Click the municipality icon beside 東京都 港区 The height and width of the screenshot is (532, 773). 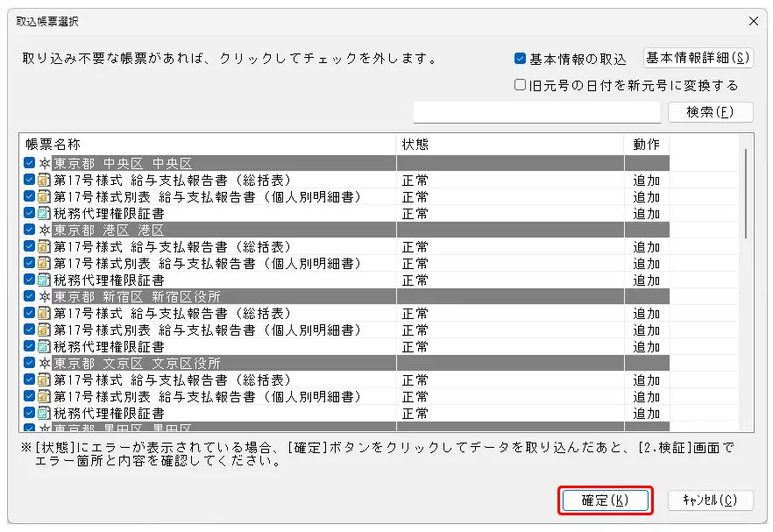point(44,231)
